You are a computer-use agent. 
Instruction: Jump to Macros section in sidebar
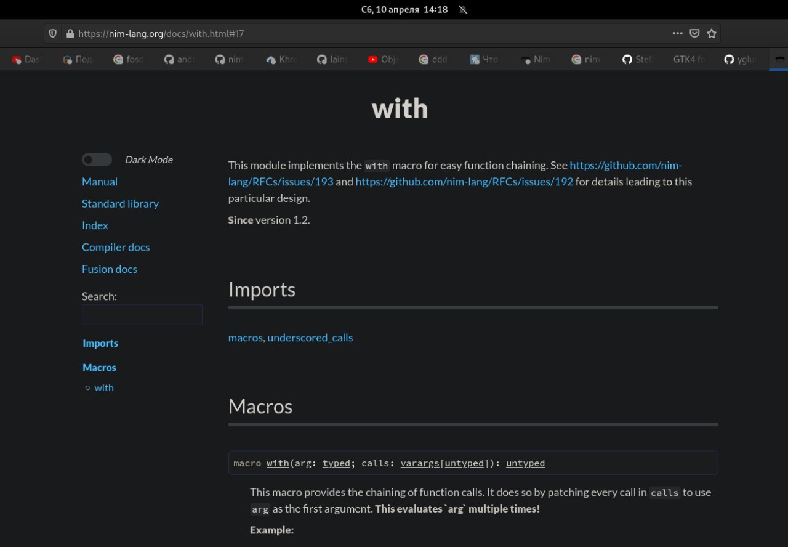[99, 367]
